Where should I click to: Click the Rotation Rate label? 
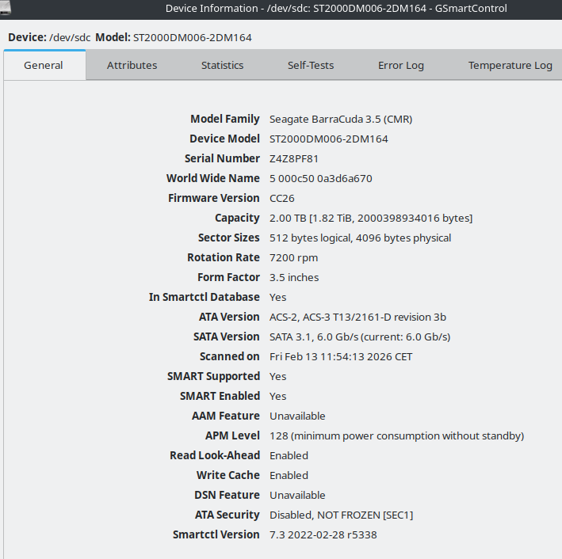[224, 257]
